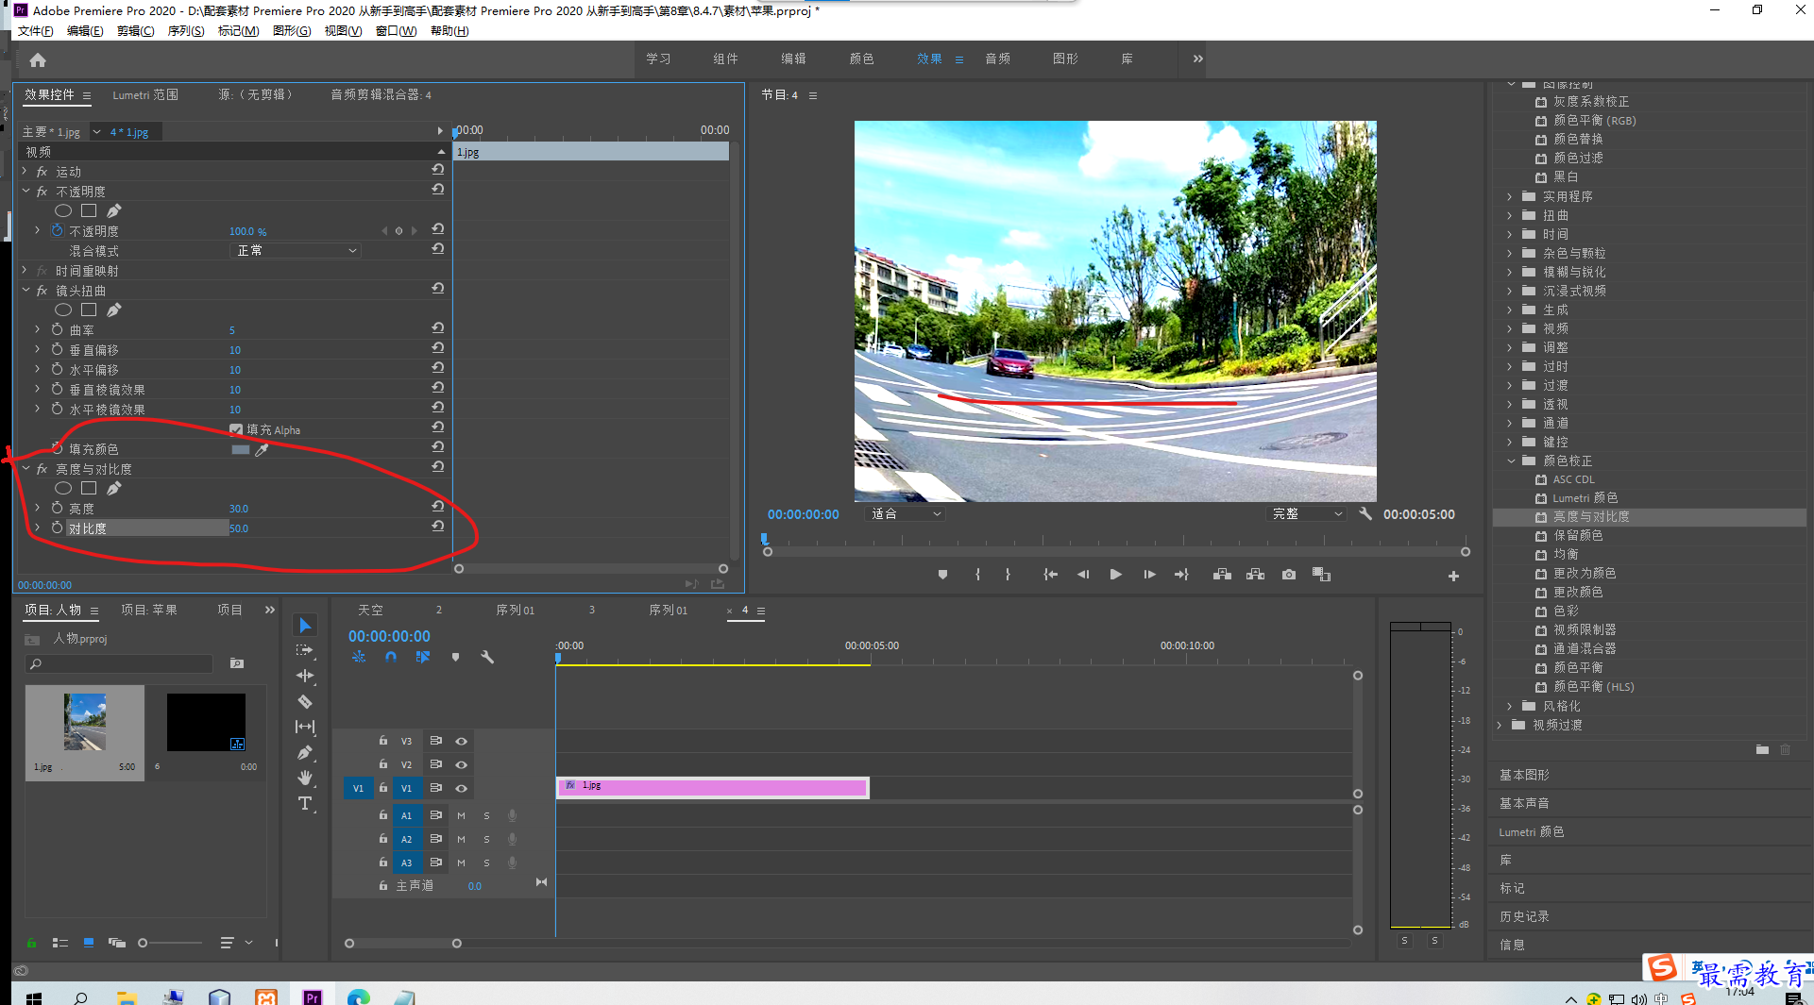The image size is (1814, 1005).
Task: Toggle V3 track visibility eye
Action: tap(462, 742)
